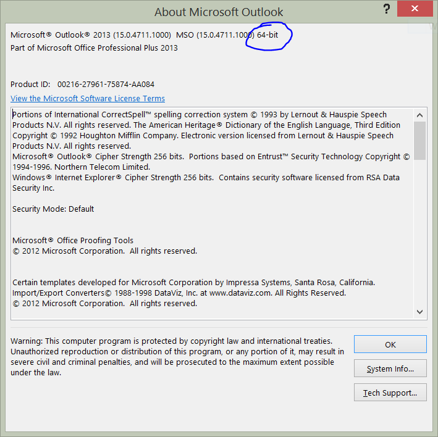This screenshot has width=438, height=437.
Task: Click the scrollbar thumb in credits box
Action: tap(419, 141)
